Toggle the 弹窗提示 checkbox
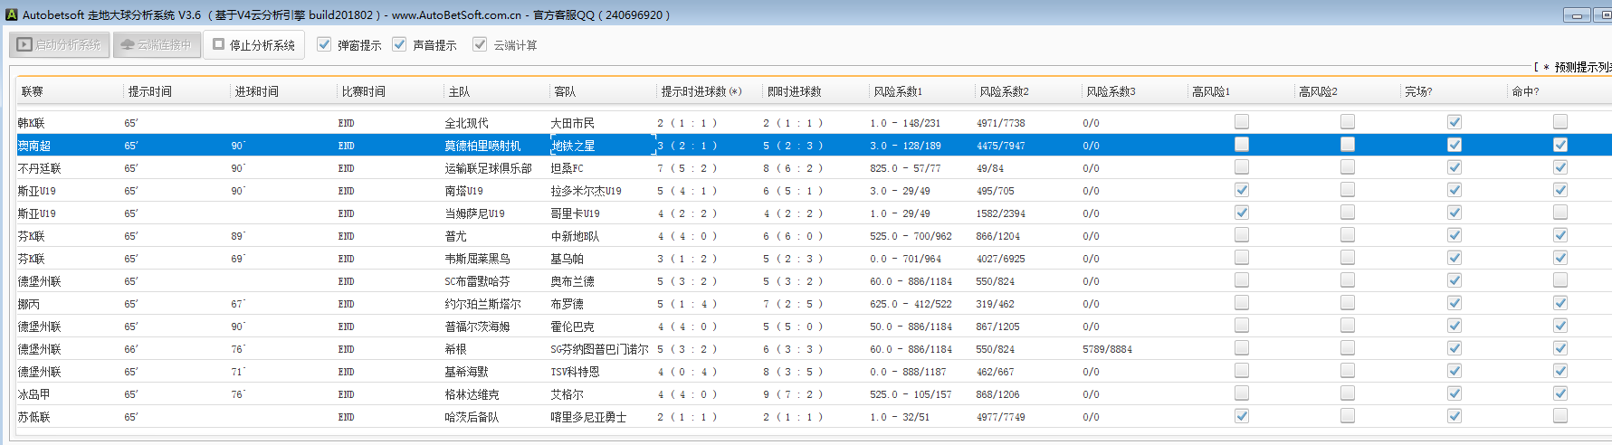1612x445 pixels. pos(324,44)
